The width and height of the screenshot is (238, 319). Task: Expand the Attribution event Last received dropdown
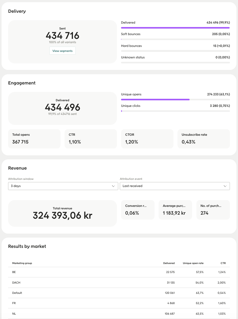pos(175,186)
